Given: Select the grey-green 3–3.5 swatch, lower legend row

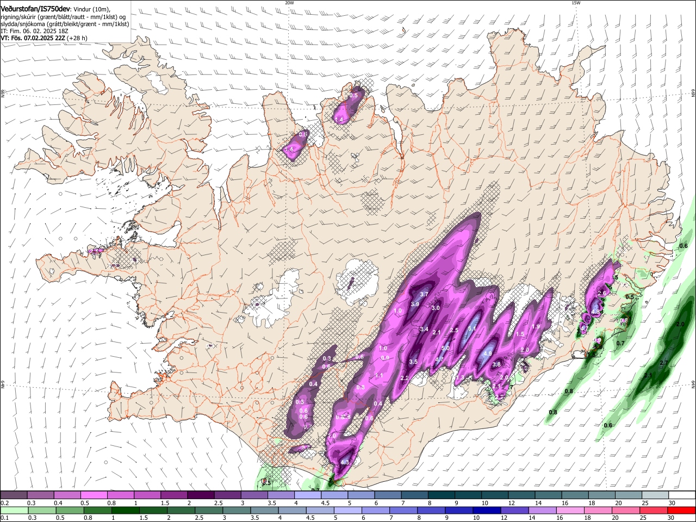Looking at the screenshot, I should click(237, 510).
